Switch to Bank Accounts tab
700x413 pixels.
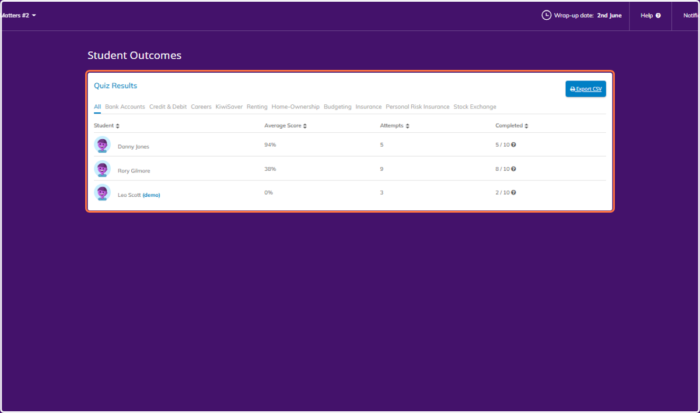[x=125, y=107]
